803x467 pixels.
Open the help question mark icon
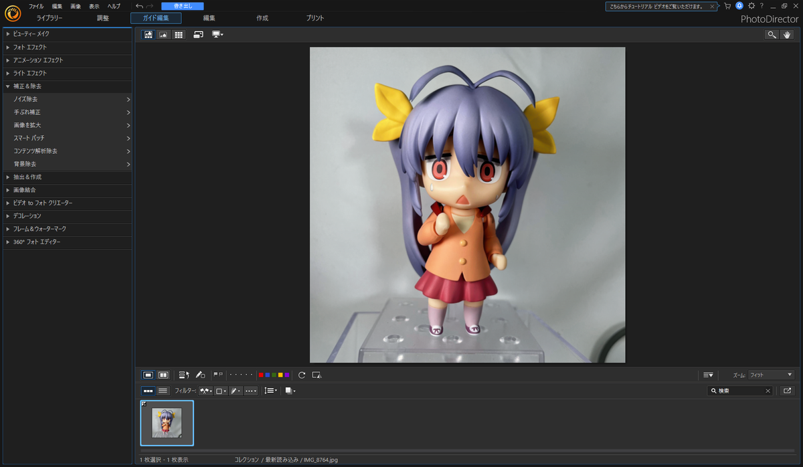coord(762,5)
